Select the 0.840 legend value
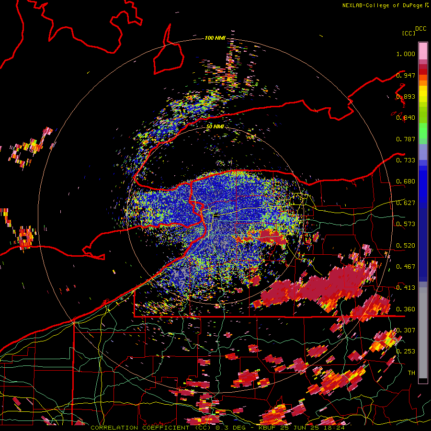The image size is (431, 431). [406, 118]
